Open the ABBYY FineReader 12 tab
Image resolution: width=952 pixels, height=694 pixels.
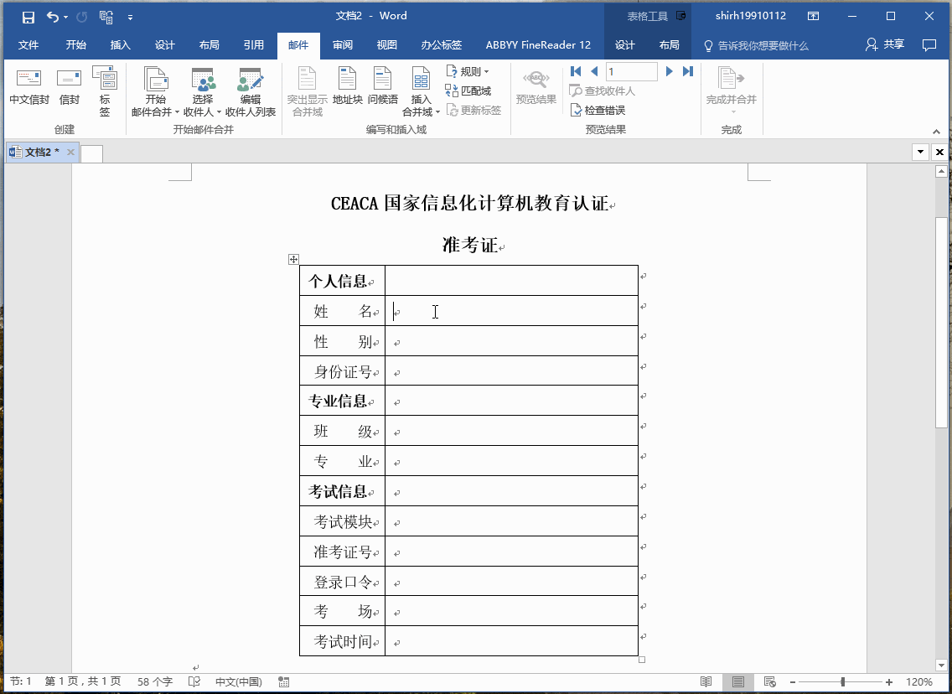click(539, 45)
